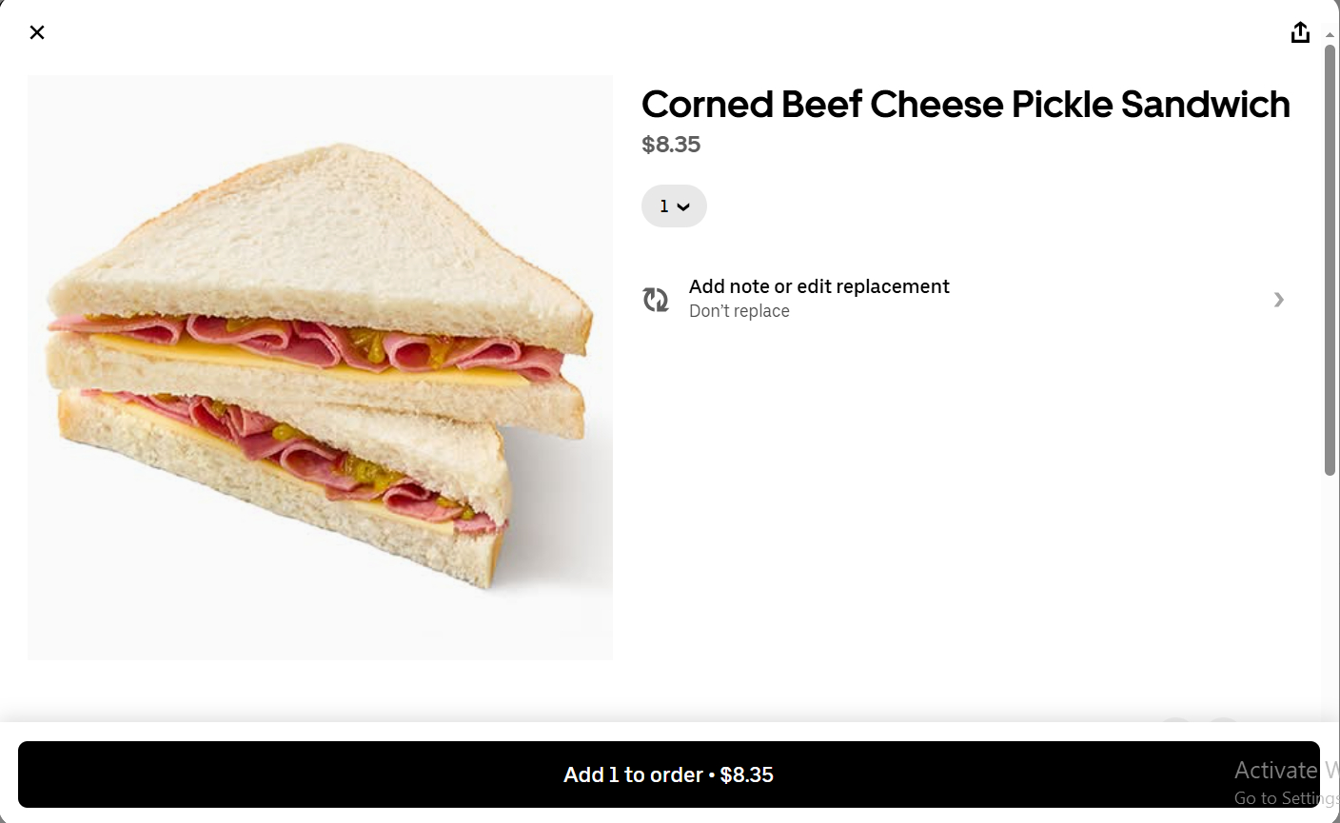Screen dimensions: 1340x823
Task: Share this sandwich via the share icon
Action: coord(1300,32)
